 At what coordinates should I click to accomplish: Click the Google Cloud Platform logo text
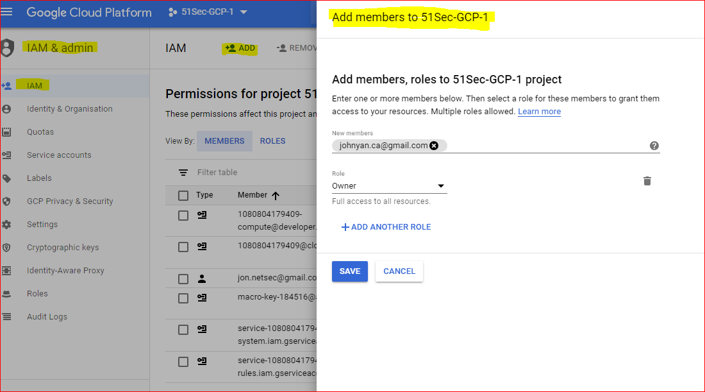pyautogui.click(x=89, y=12)
